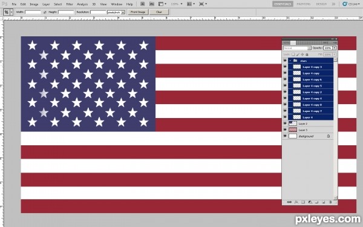The height and width of the screenshot is (227, 363).
Task: Click the stars group folder icon
Action: tap(295, 61)
